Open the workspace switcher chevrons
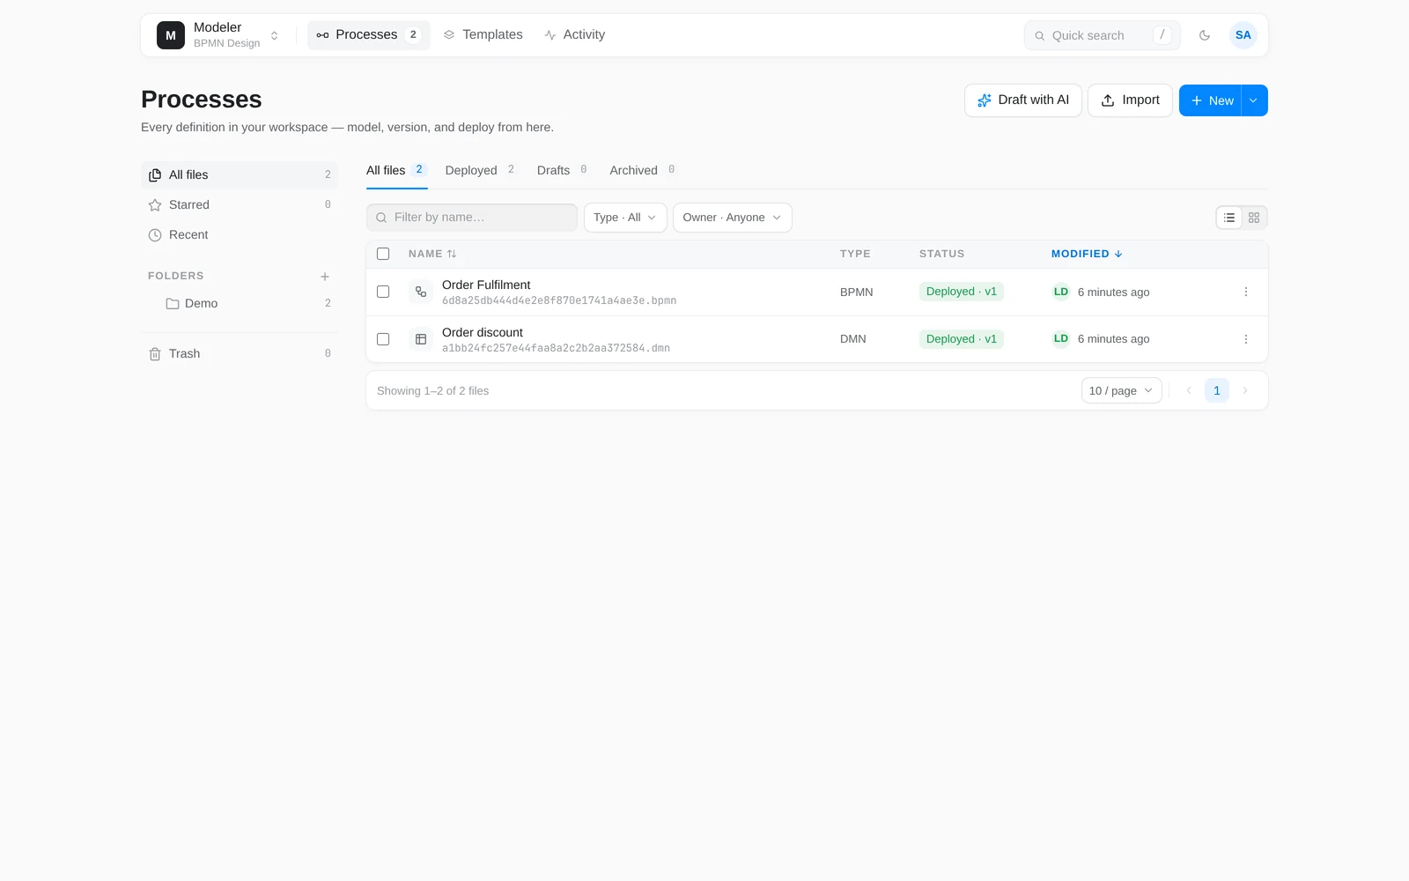Viewport: 1409px width, 881px height. click(275, 35)
